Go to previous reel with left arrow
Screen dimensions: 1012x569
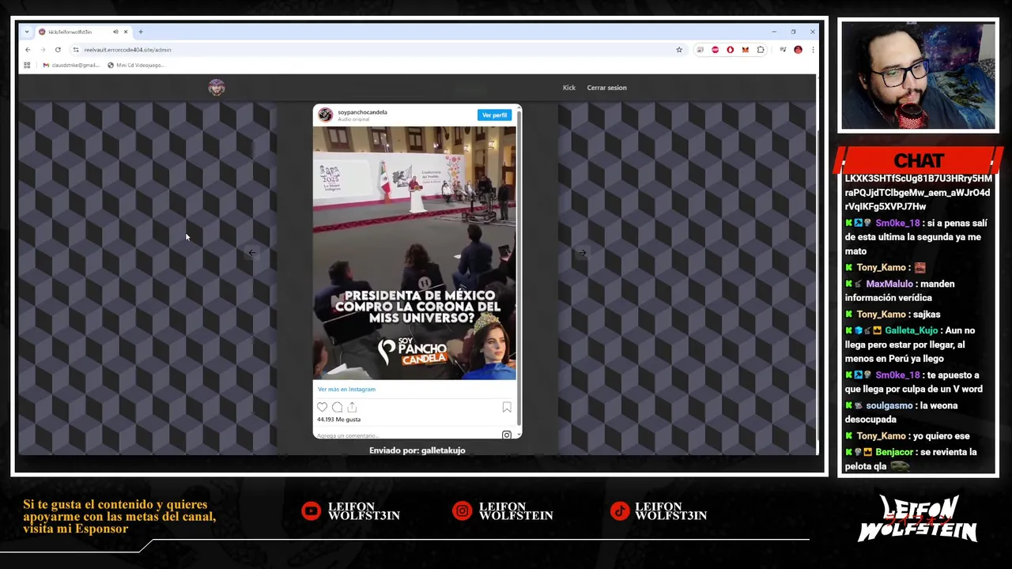click(x=251, y=253)
